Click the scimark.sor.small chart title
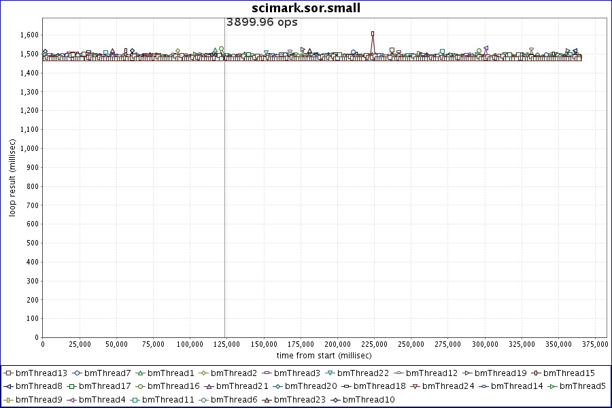The width and height of the screenshot is (612, 408). click(306, 8)
